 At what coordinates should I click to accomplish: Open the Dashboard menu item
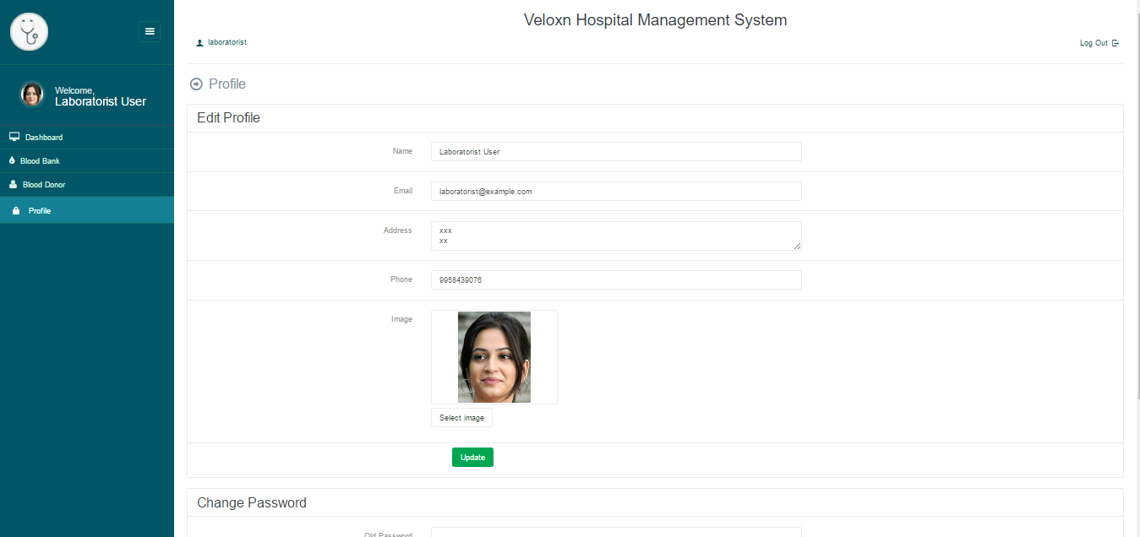(44, 138)
